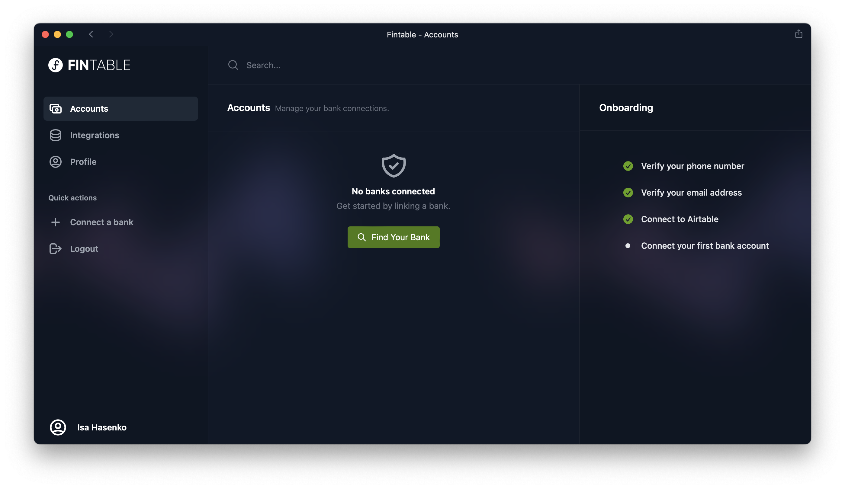
Task: Click the No banks connected message
Action: [x=393, y=191]
